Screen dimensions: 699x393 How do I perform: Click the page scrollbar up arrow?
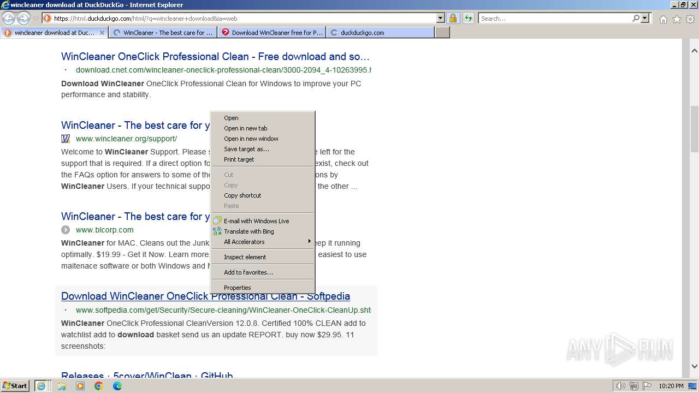695,51
